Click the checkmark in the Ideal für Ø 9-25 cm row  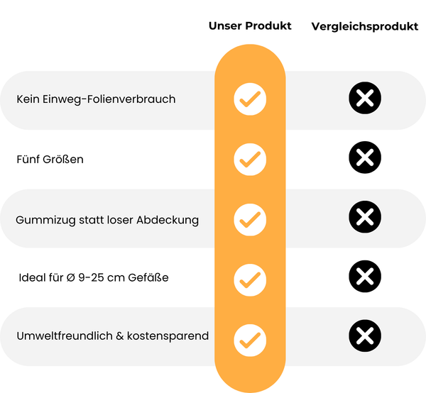click(x=250, y=277)
